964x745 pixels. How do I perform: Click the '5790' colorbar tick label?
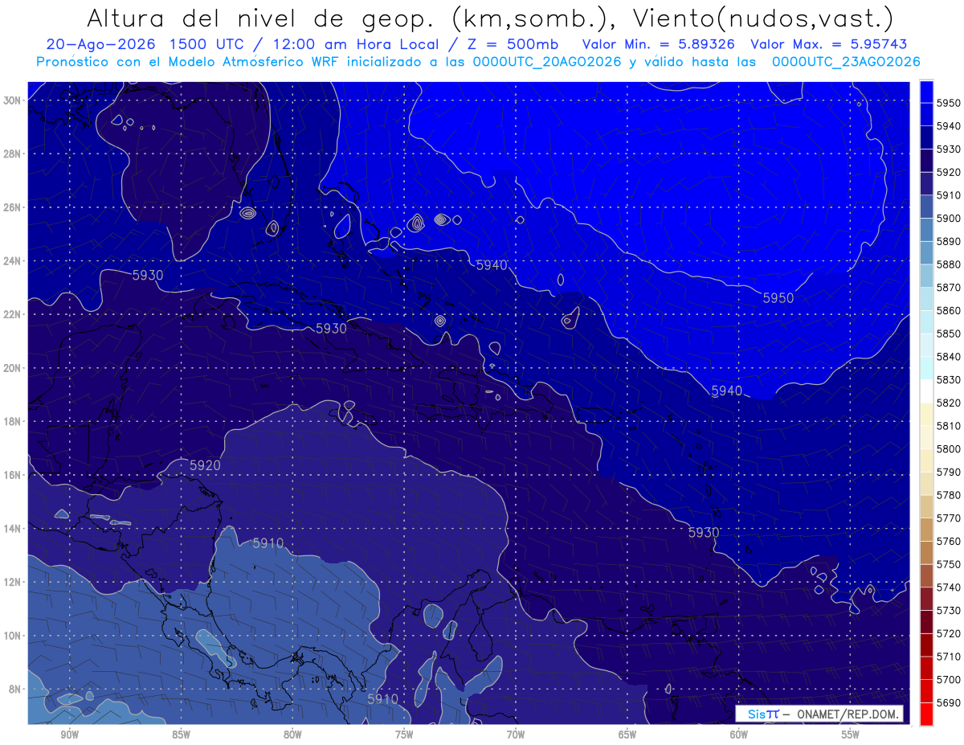click(x=949, y=472)
